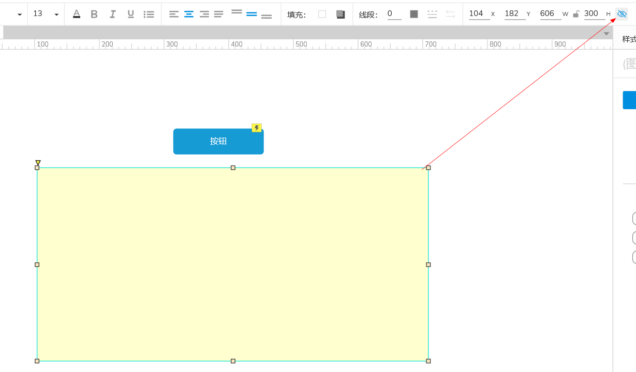Click the bottom-center resize handle
The width and height of the screenshot is (636, 372).
coord(233,361)
